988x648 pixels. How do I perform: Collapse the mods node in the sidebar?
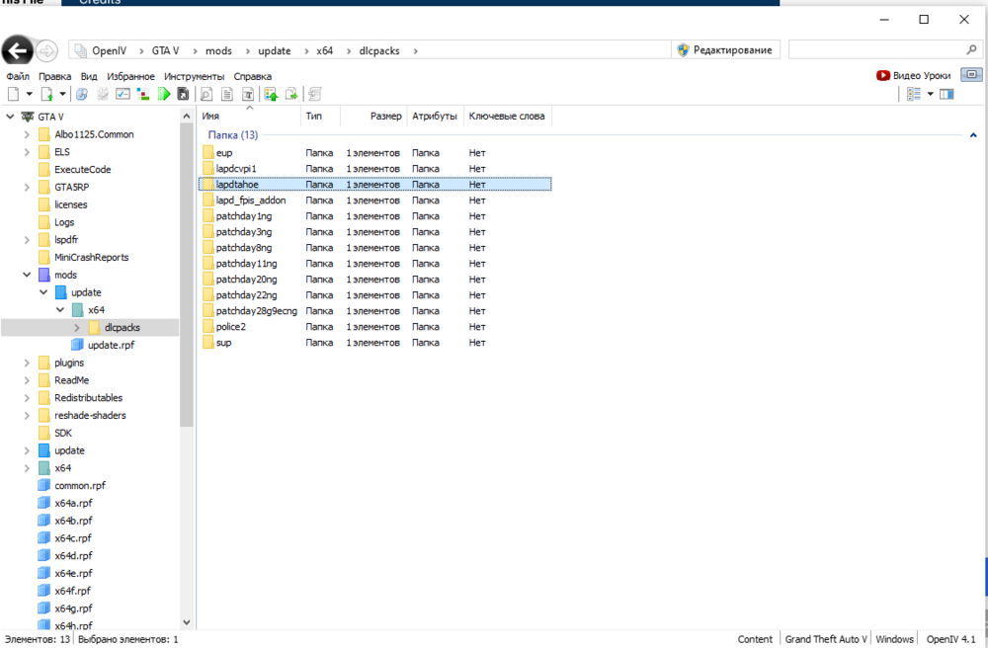click(27, 274)
